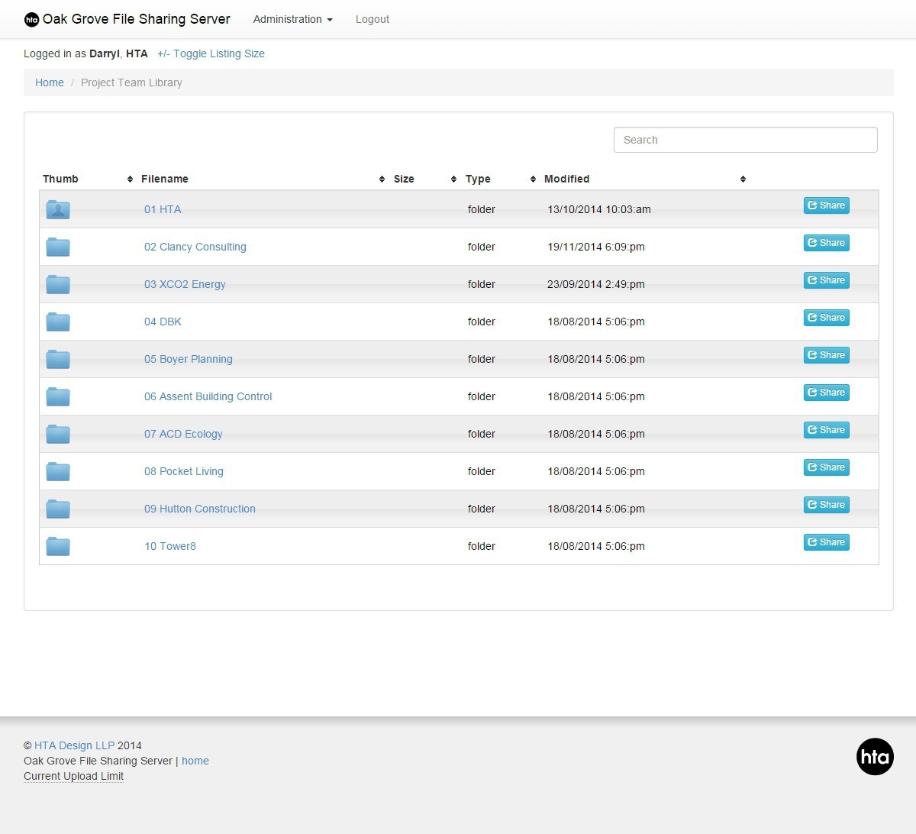916x834 pixels.
Task: Click the folder icon for 10 Tower8
Action: pyautogui.click(x=58, y=546)
